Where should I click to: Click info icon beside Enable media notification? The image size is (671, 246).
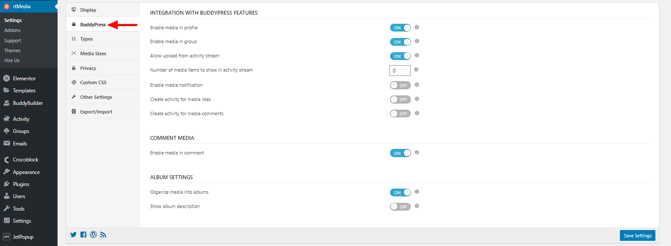(417, 85)
